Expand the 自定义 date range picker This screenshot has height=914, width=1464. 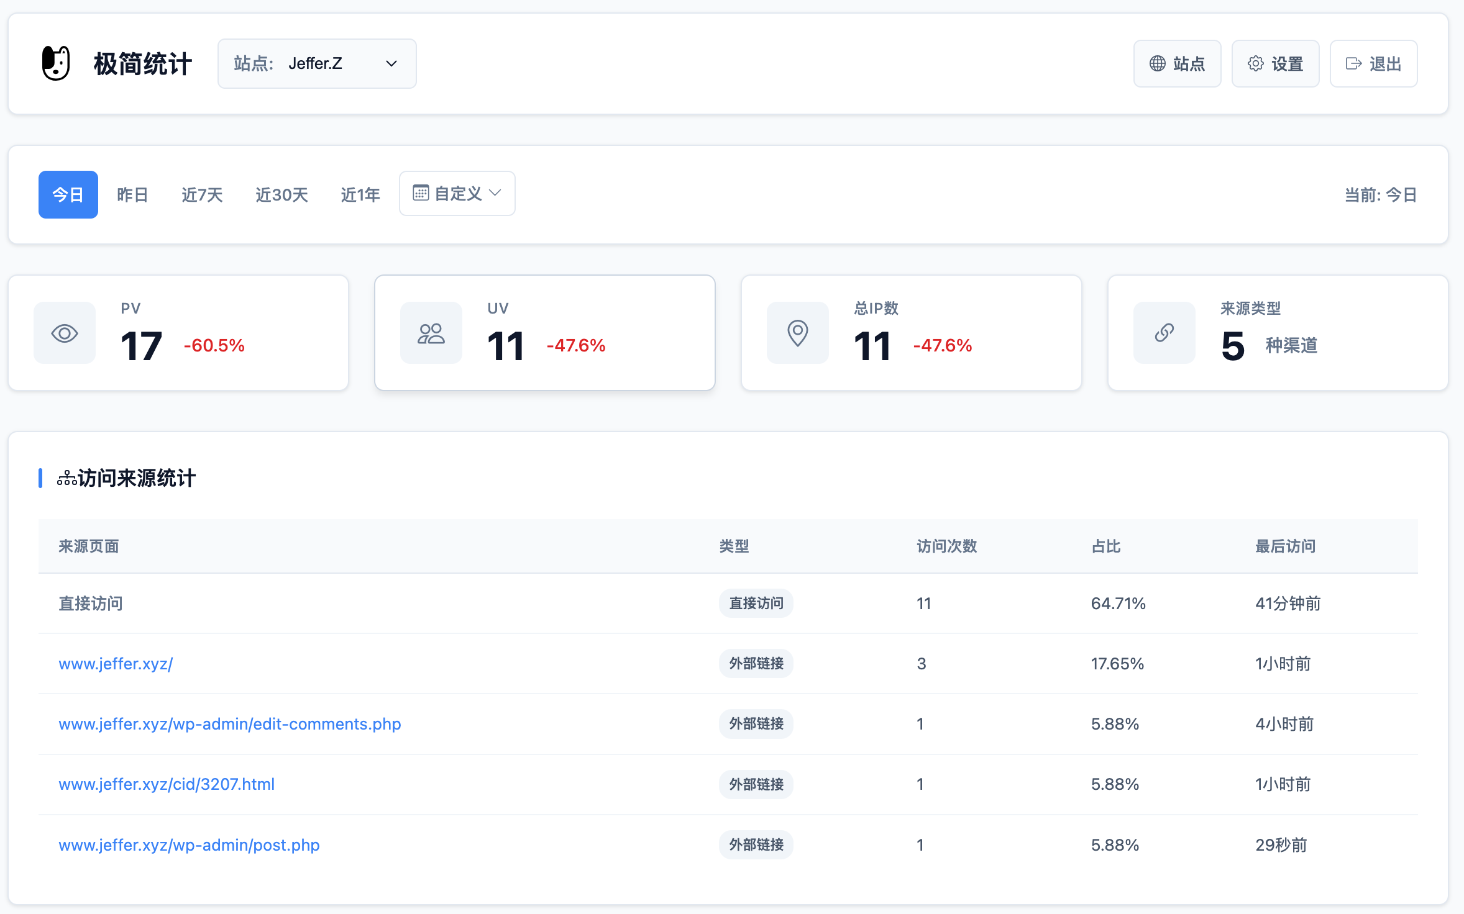pyautogui.click(x=457, y=193)
